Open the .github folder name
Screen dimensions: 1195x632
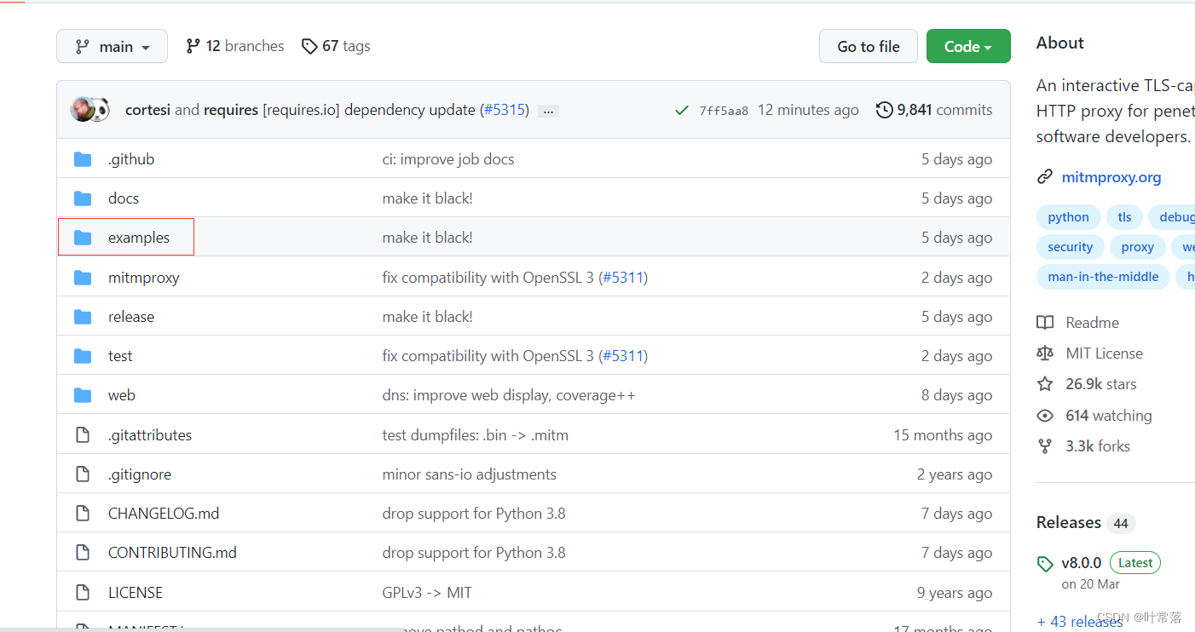tap(131, 159)
